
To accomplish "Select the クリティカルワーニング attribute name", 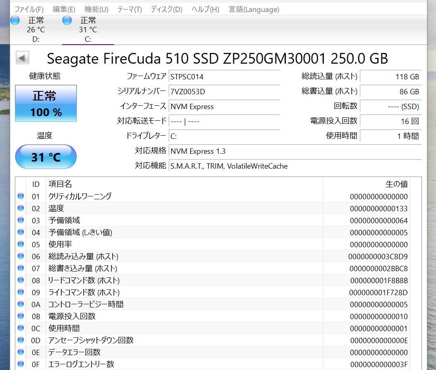I will tap(80, 196).
